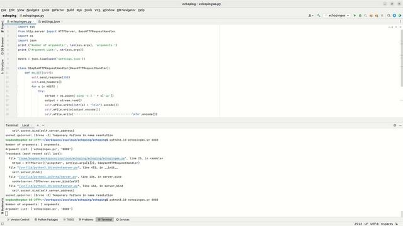Open the Problems tool window
403x226 pixels.
pyautogui.click(x=86, y=220)
